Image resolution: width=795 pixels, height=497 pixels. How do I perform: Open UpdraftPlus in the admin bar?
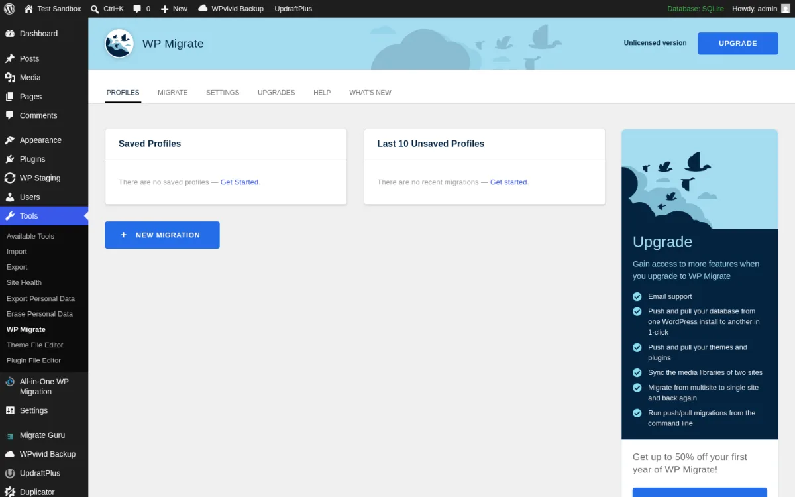click(293, 9)
